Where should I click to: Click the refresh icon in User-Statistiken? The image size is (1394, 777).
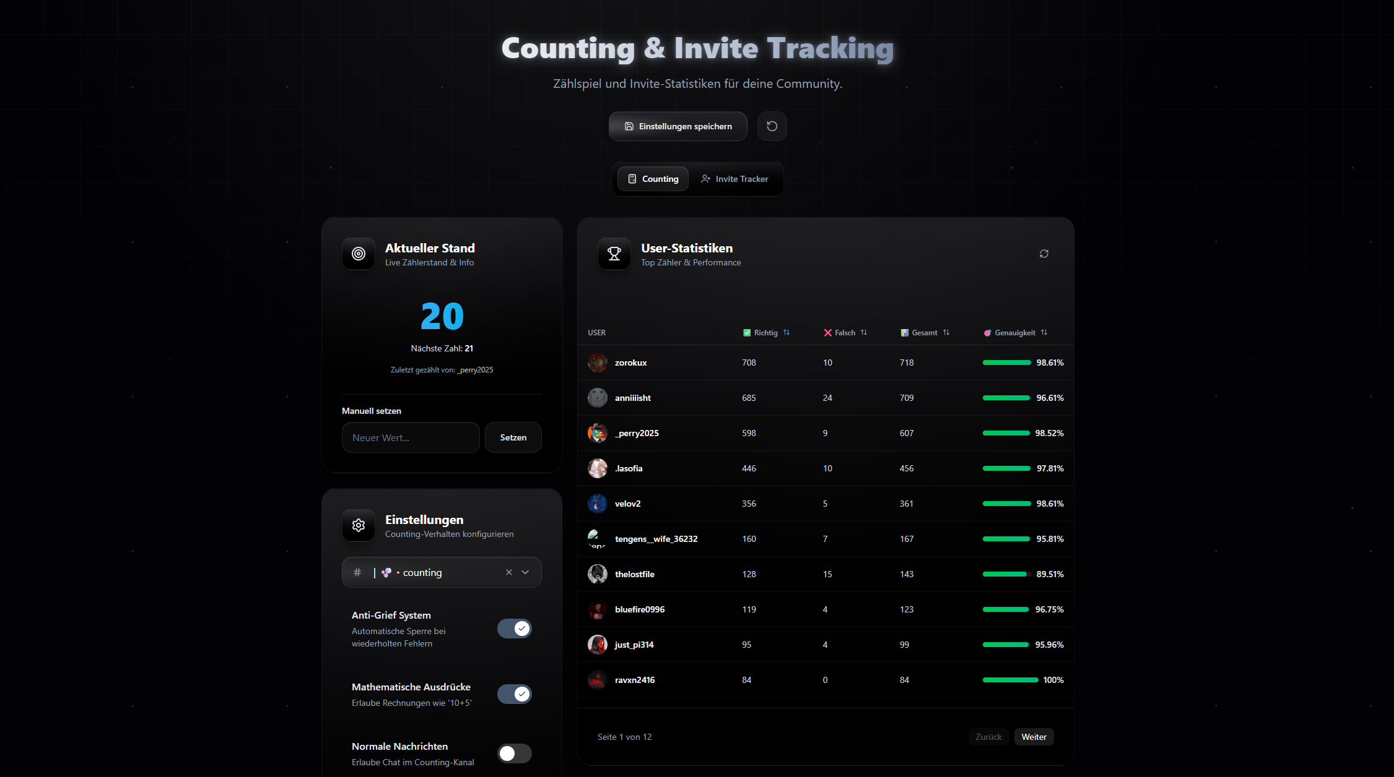[x=1043, y=254]
